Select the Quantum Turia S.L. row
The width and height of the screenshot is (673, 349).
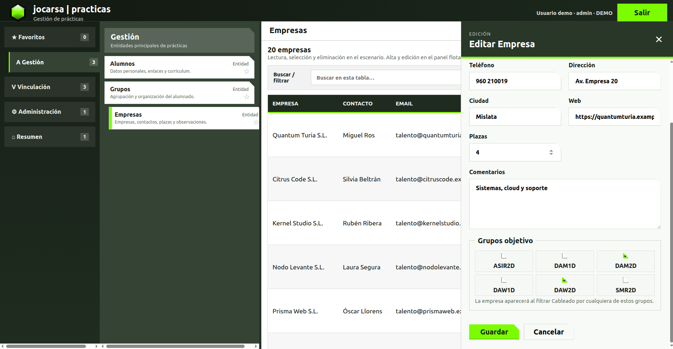tap(364, 135)
